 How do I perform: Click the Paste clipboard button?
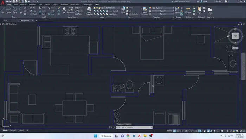click(199, 10)
